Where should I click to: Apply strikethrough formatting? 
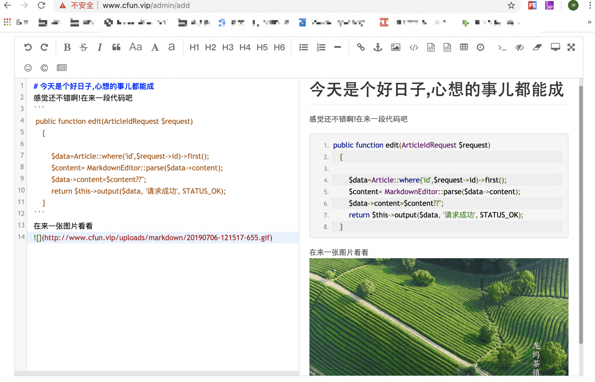84,47
